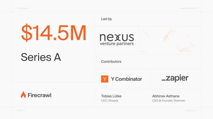Screen dimensions: 213x119
Task: Click the Led by label
Action: coord(106,19)
